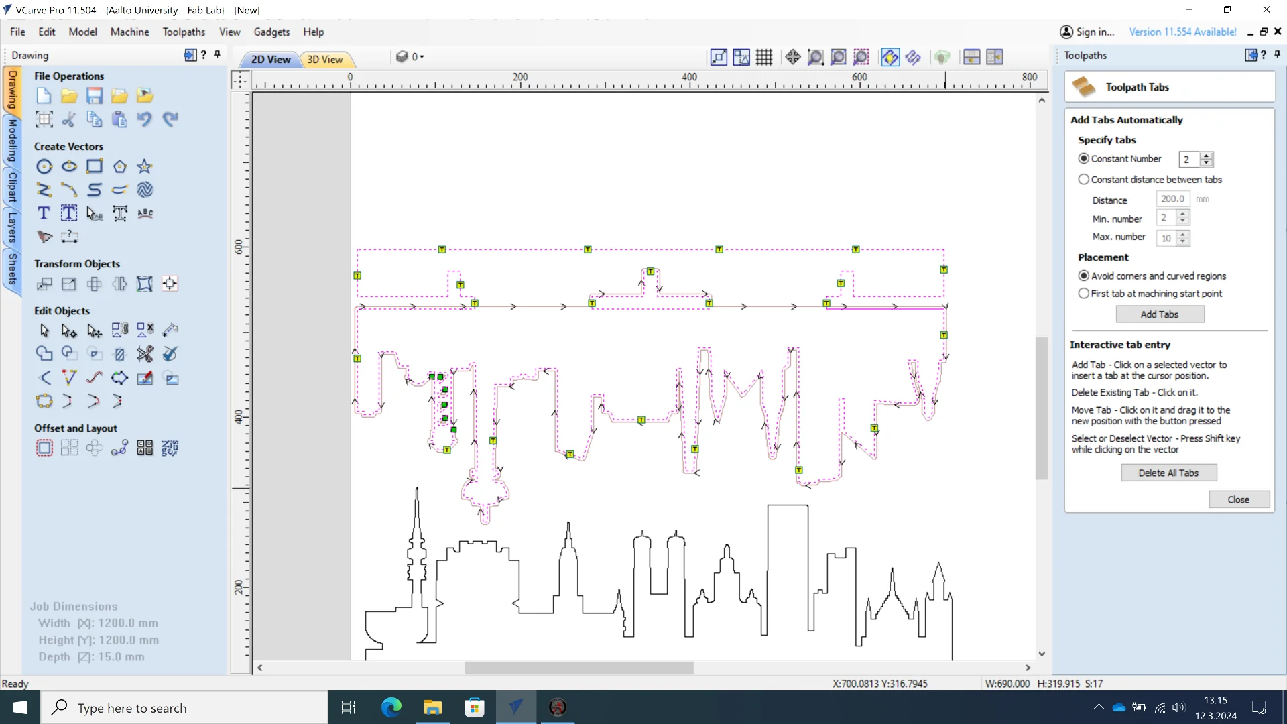Show hidden system tray icons chevron
The image size is (1287, 724).
pyautogui.click(x=1099, y=707)
